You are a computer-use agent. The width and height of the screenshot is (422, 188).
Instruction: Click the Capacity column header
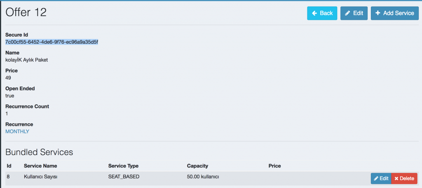click(x=197, y=166)
